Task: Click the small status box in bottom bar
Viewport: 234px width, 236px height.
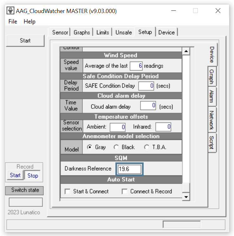Action: [x=182, y=224]
